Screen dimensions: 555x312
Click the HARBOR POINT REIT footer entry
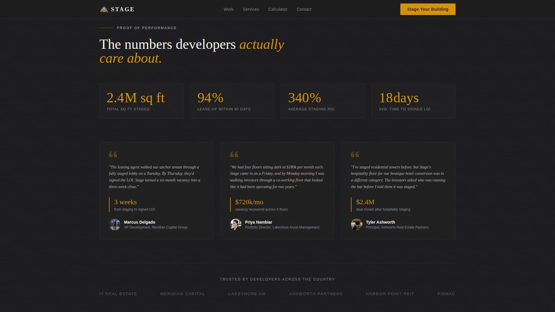(390, 294)
